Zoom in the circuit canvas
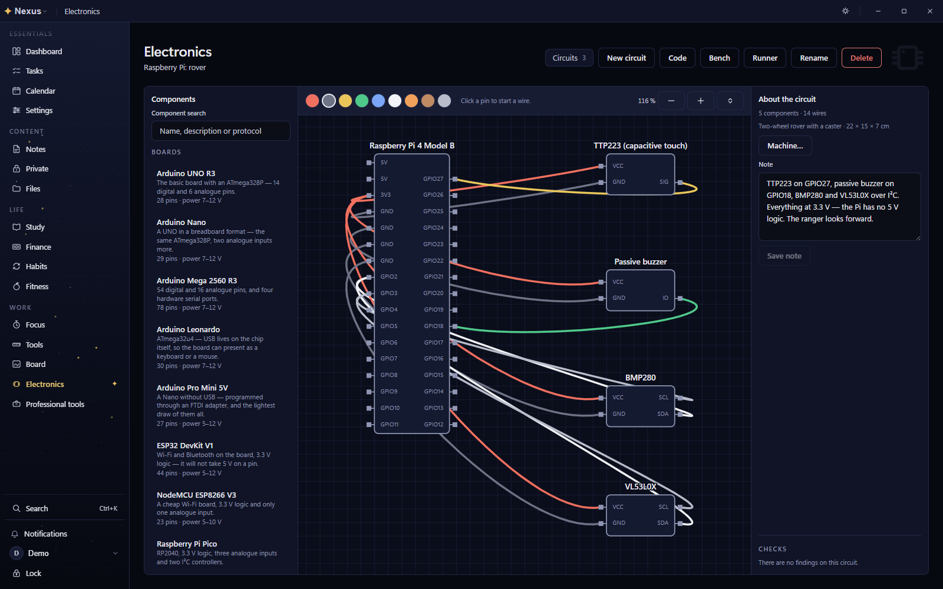943x589 pixels. (x=700, y=101)
